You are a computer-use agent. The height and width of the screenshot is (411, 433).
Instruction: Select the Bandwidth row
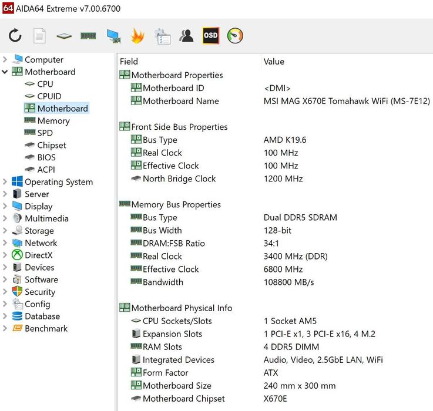[222, 282]
